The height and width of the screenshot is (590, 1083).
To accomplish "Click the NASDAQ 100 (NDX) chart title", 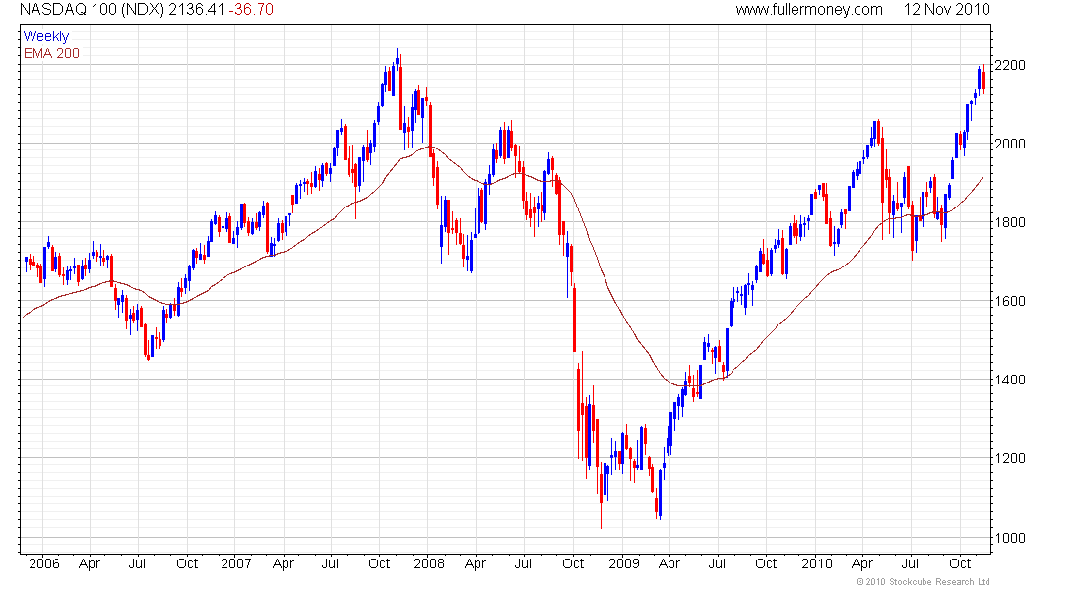I will pos(92,10).
